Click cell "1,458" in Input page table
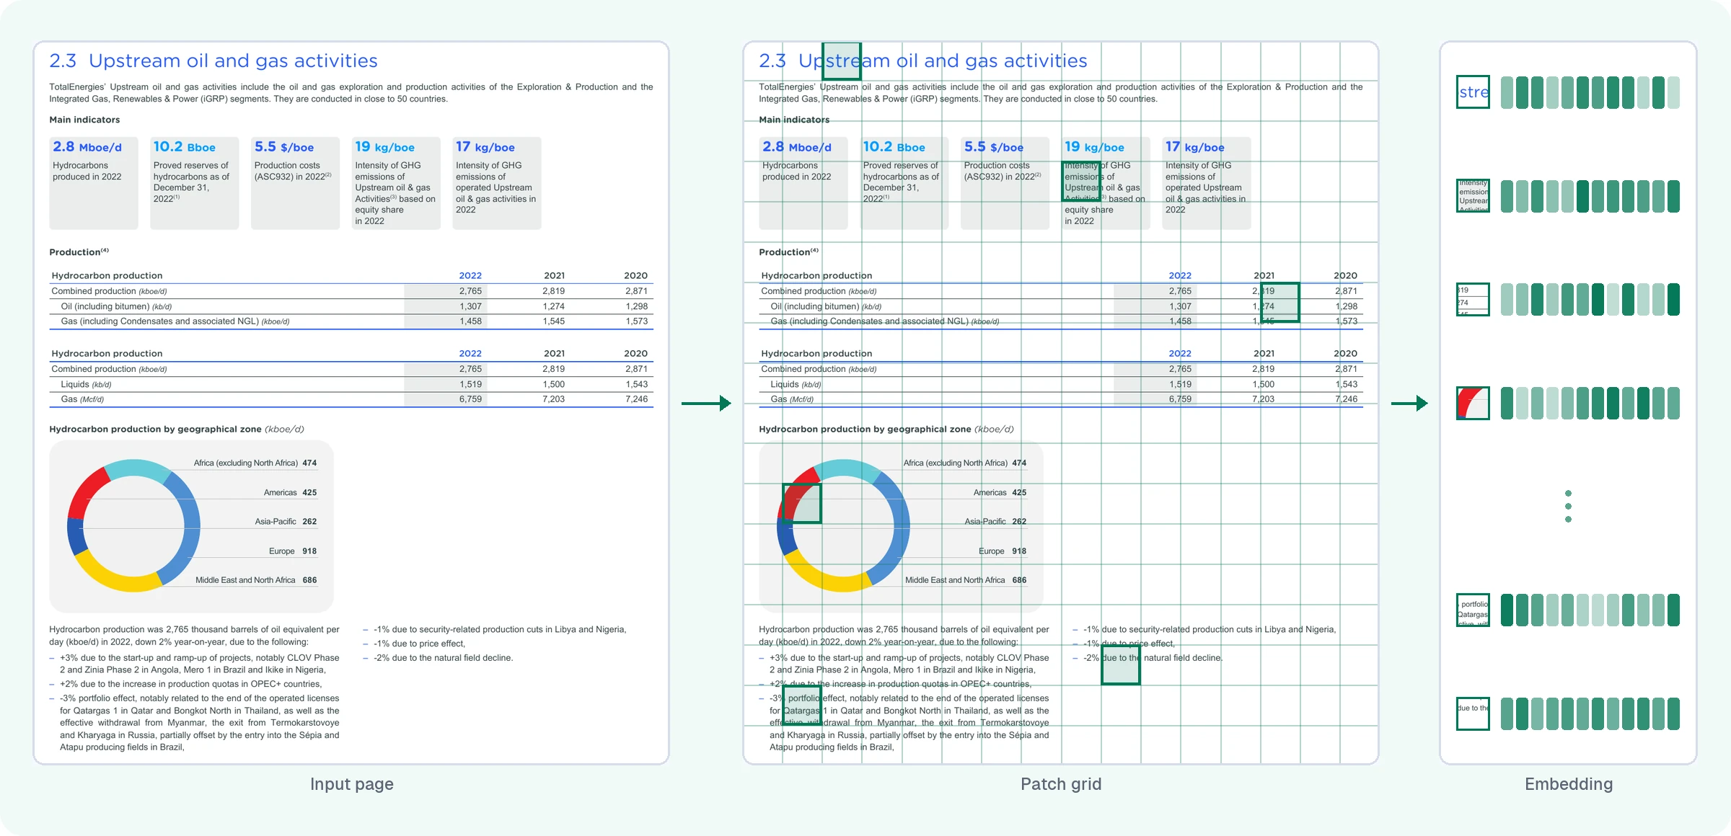 (470, 321)
